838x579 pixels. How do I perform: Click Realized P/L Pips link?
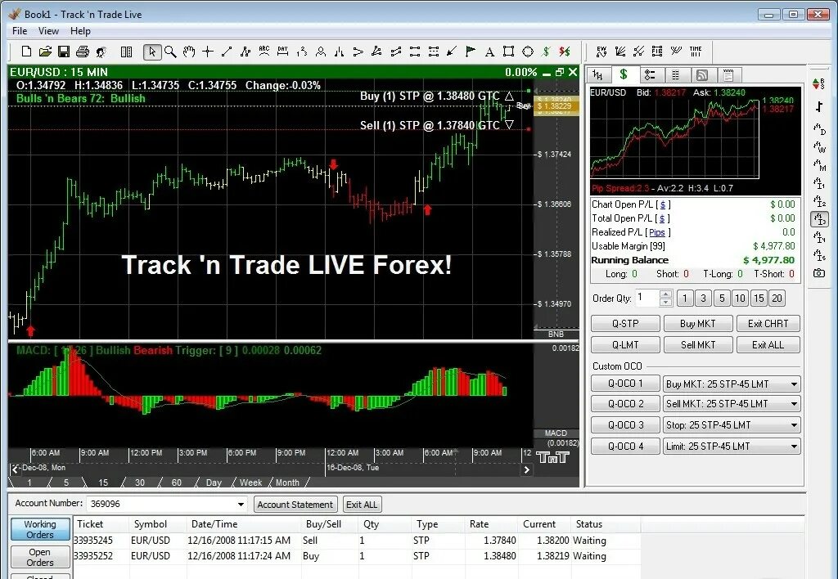657,232
